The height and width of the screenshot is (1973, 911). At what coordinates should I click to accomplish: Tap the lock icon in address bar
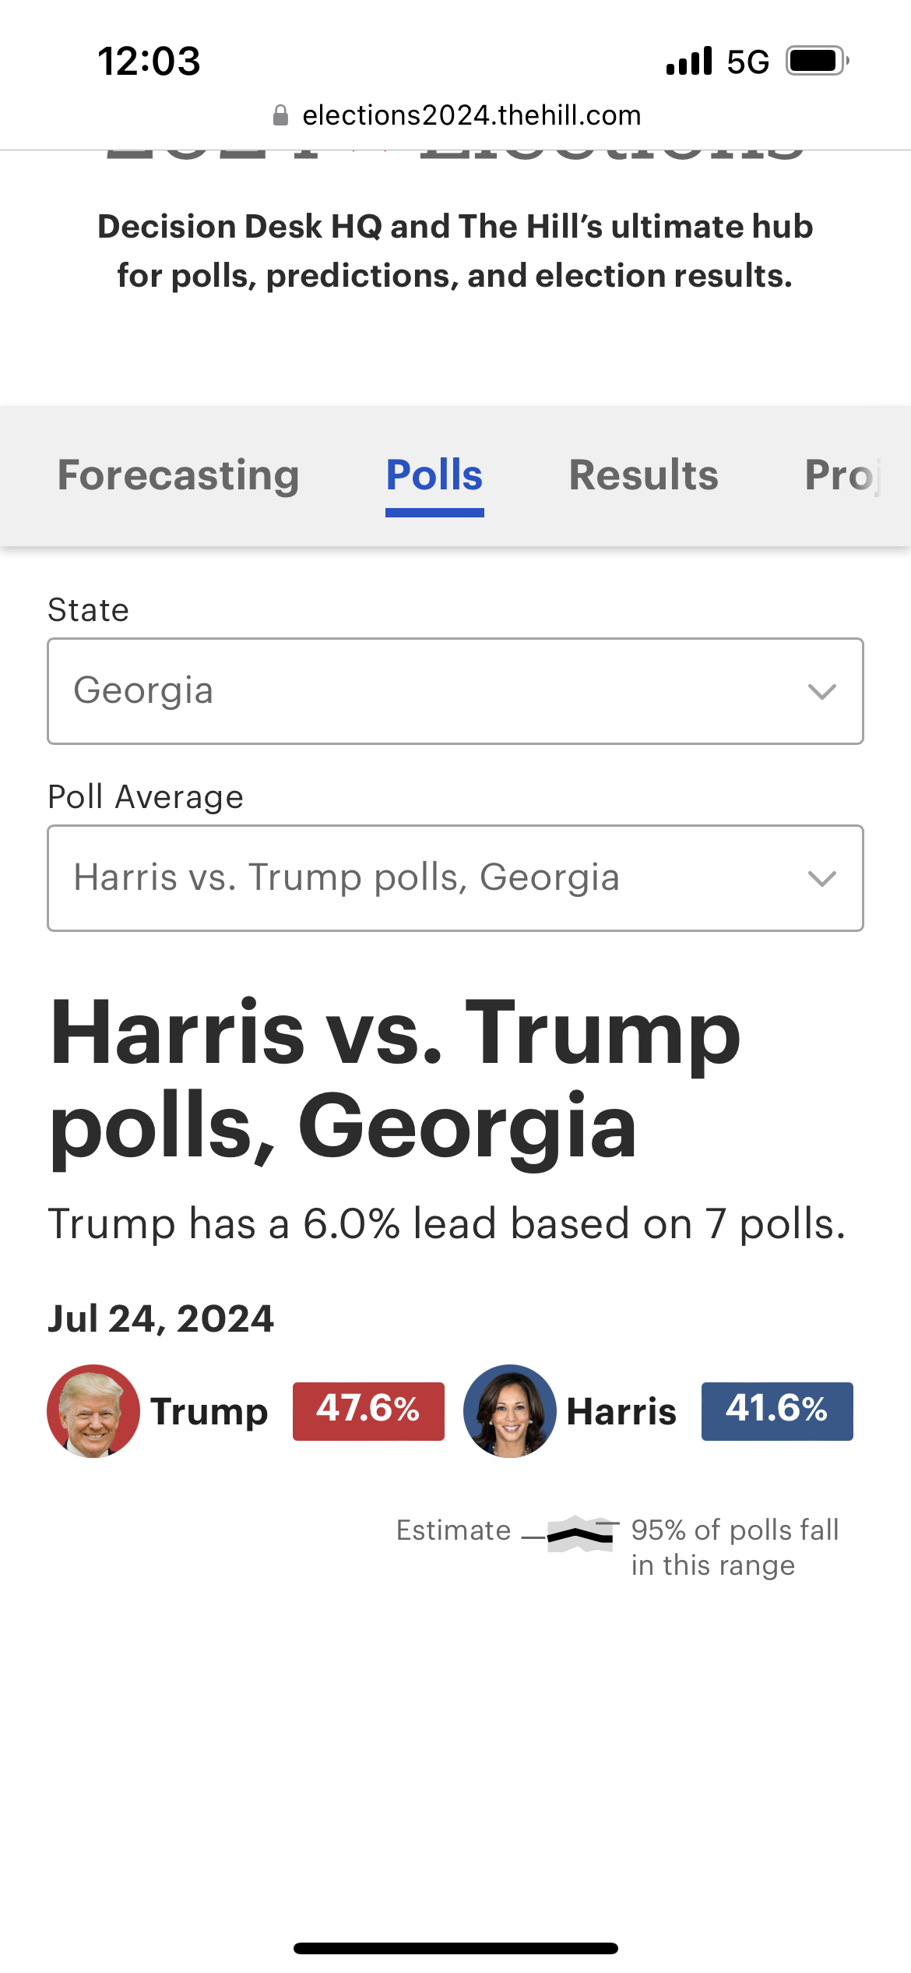(281, 116)
